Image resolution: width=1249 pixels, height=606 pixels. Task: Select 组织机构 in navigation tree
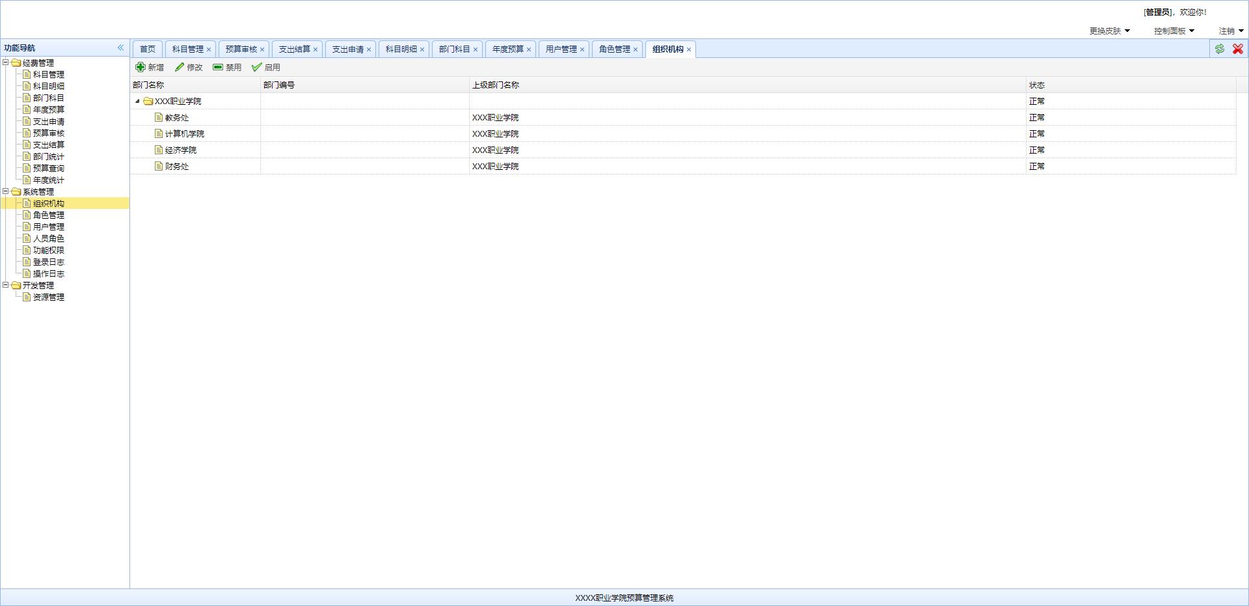pos(49,203)
